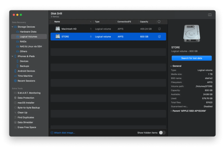Screen dimensions: 224x150
Task: Click the Hardware Disks sidebar icon
Action: point(18,32)
